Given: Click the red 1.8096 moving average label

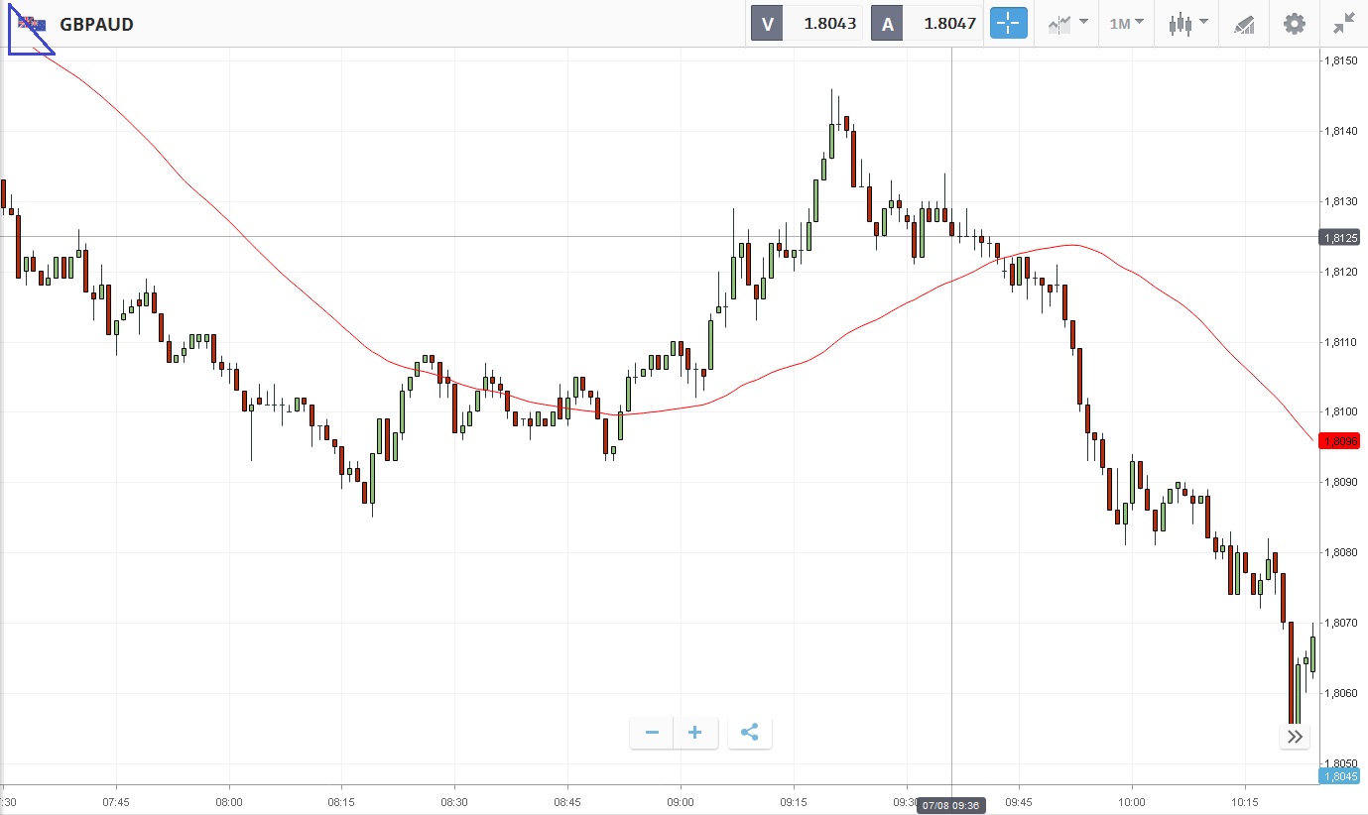Looking at the screenshot, I should (1339, 440).
